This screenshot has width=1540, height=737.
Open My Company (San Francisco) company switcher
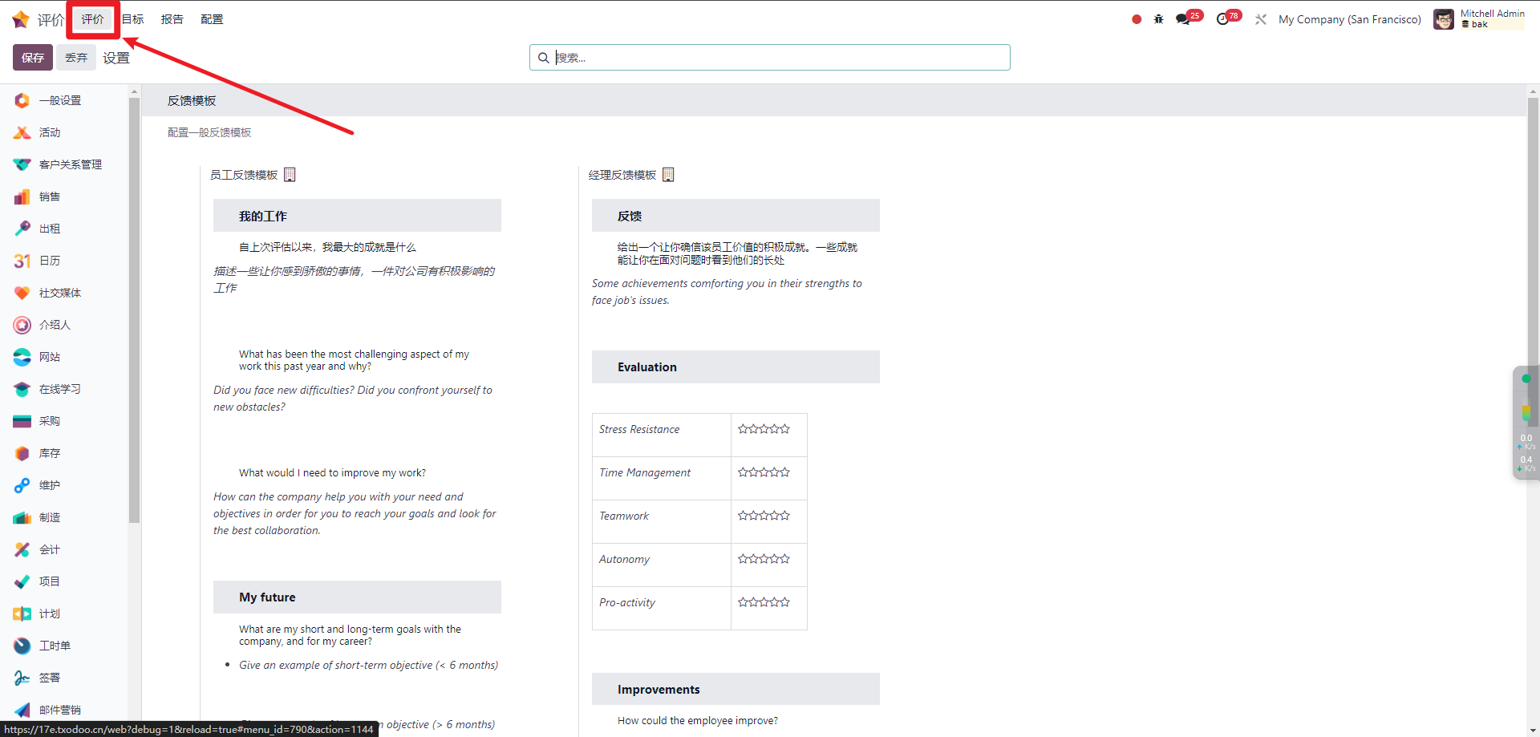click(1349, 19)
